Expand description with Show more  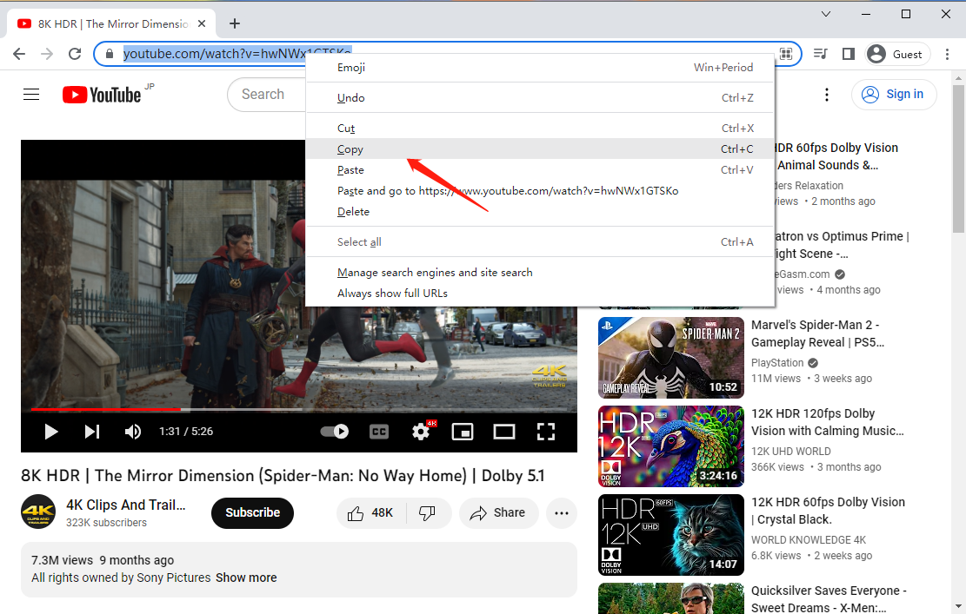tap(246, 578)
